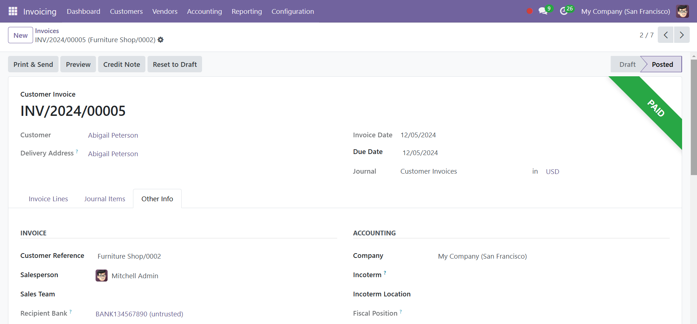Click the INV/2024/00005 invoice number heading
Image resolution: width=697 pixels, height=324 pixels.
[x=73, y=111]
